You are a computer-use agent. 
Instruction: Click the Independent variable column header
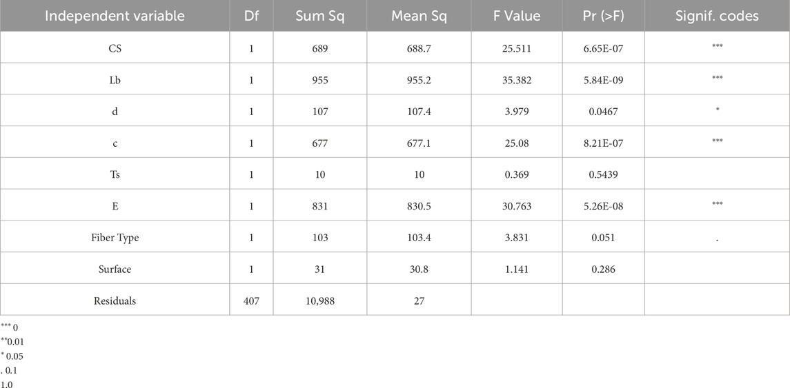tap(115, 16)
